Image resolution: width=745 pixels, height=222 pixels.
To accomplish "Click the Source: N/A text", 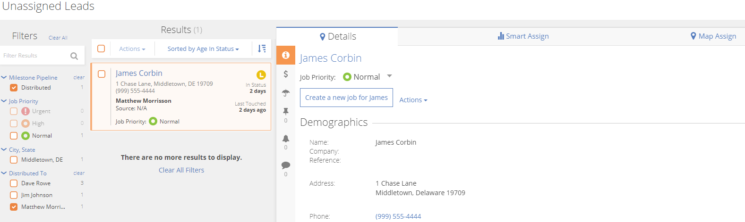I will click(131, 108).
